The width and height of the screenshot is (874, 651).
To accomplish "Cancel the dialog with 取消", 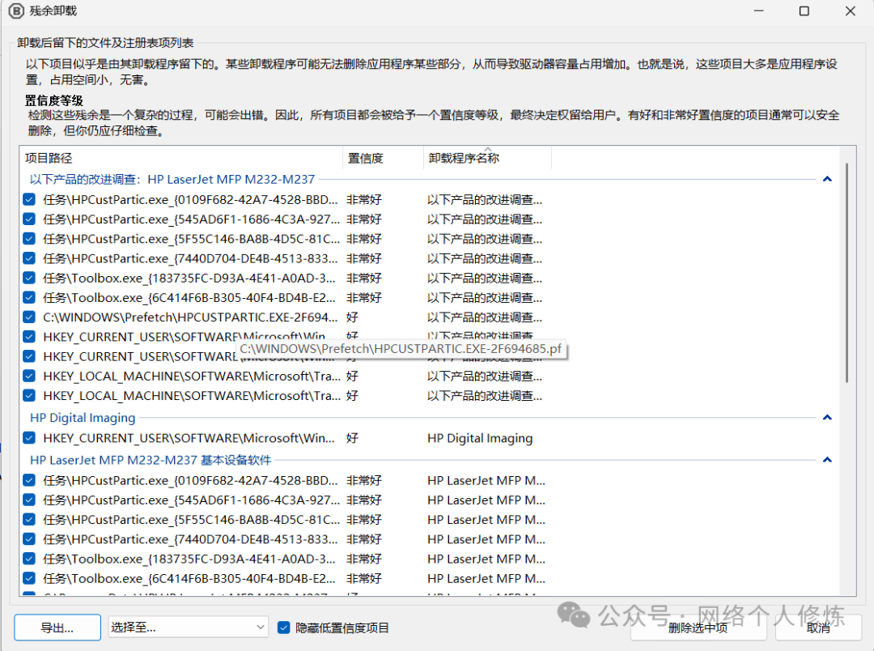I will click(x=818, y=628).
